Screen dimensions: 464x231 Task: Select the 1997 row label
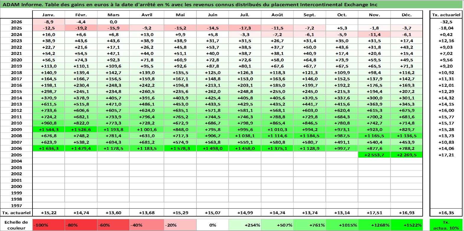point(16,206)
